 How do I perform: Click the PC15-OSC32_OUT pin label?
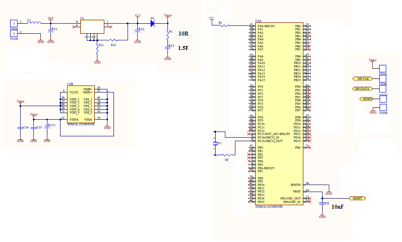point(270,141)
